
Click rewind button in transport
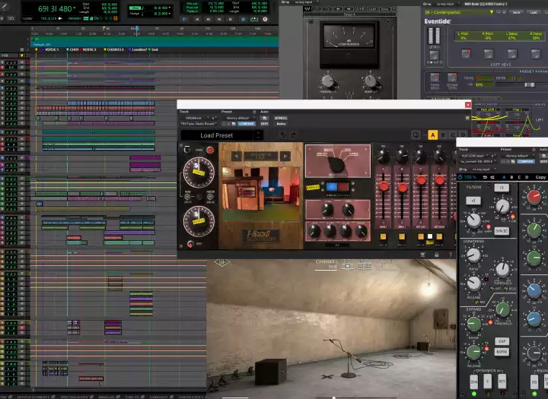209,19
